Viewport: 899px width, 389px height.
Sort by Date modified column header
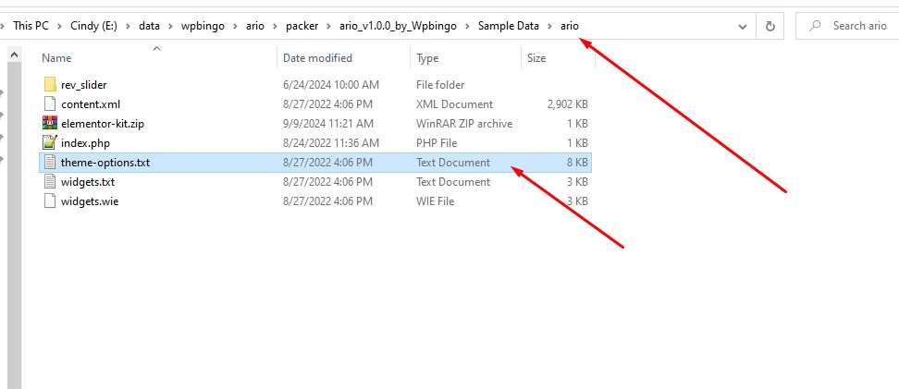click(319, 58)
